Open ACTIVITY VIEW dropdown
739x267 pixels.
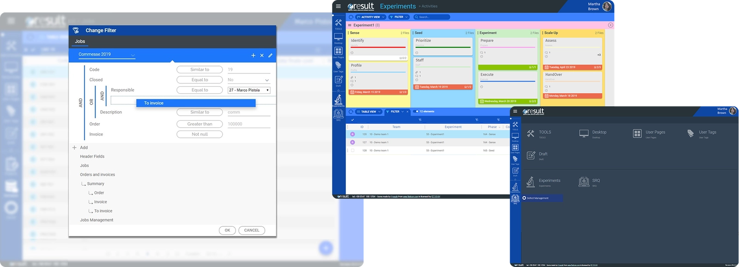click(x=370, y=17)
